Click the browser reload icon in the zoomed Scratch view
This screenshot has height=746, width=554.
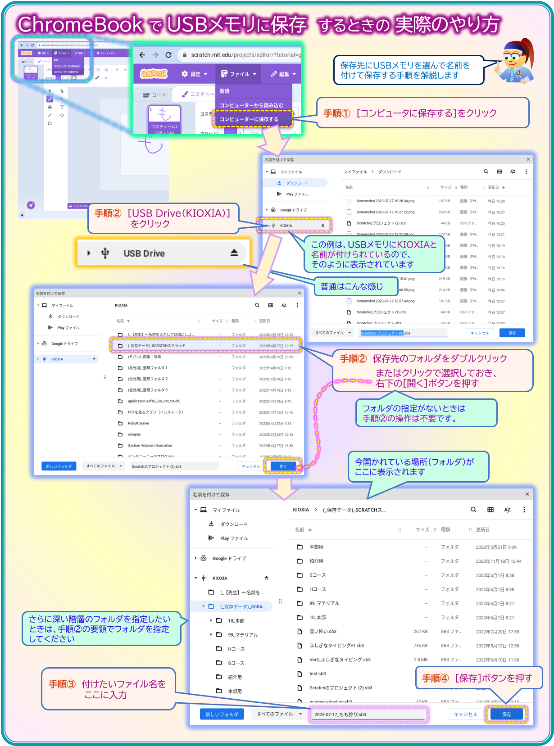click(x=168, y=55)
